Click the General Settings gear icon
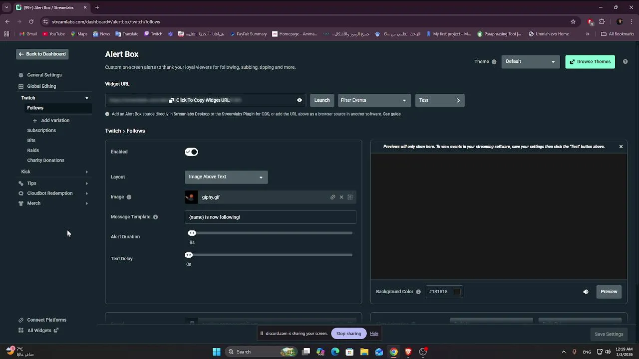This screenshot has width=639, height=359. [21, 75]
